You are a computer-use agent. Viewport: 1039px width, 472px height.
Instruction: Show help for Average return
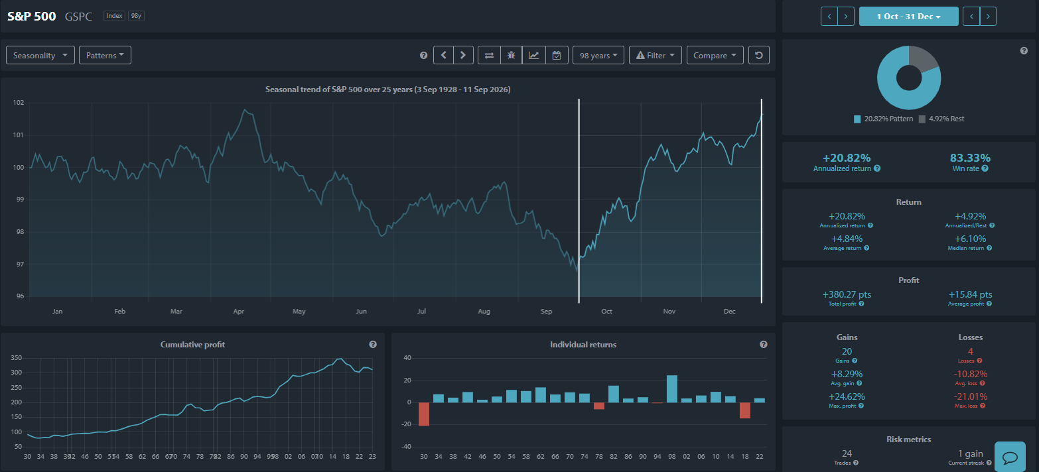pos(867,248)
